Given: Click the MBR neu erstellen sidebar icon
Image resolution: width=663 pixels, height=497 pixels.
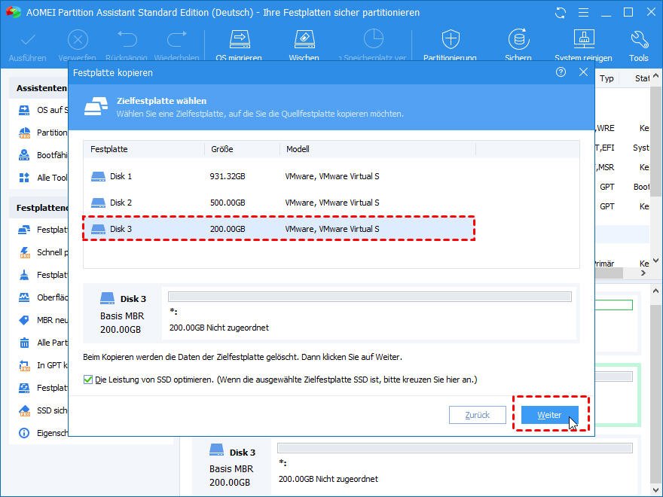Looking at the screenshot, I should click(24, 320).
